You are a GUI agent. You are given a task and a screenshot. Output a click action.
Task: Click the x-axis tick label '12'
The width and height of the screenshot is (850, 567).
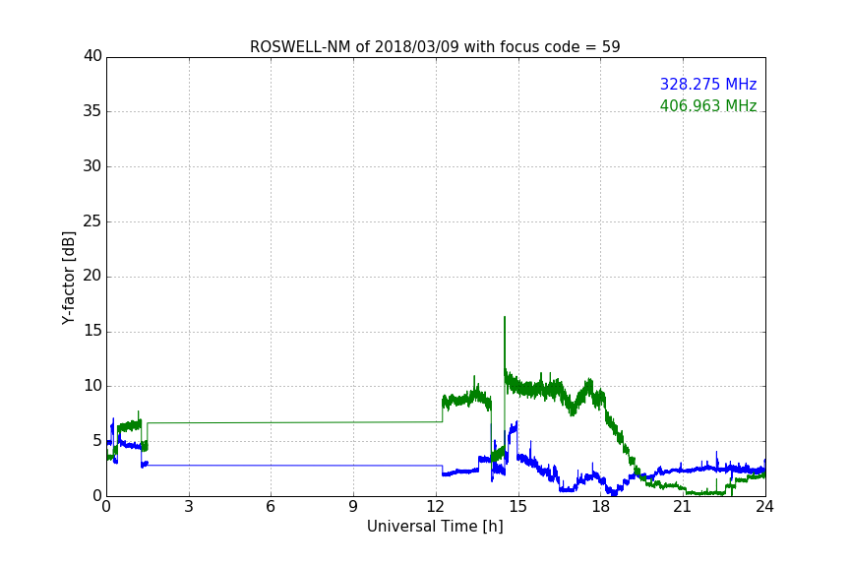(x=436, y=507)
